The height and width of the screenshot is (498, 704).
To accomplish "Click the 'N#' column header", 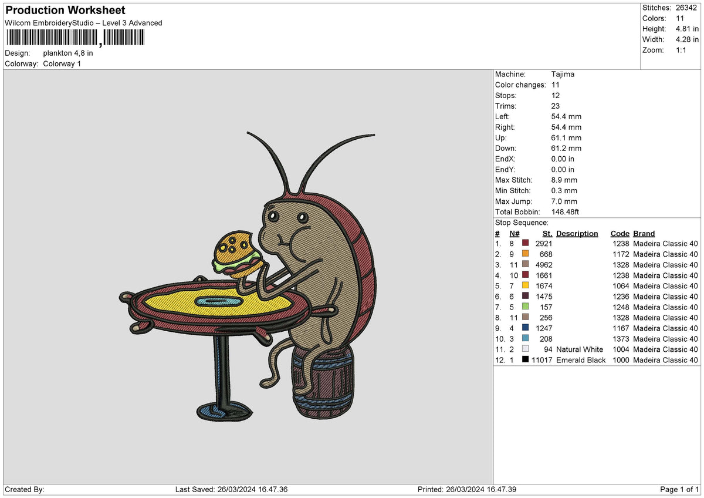I will point(515,233).
